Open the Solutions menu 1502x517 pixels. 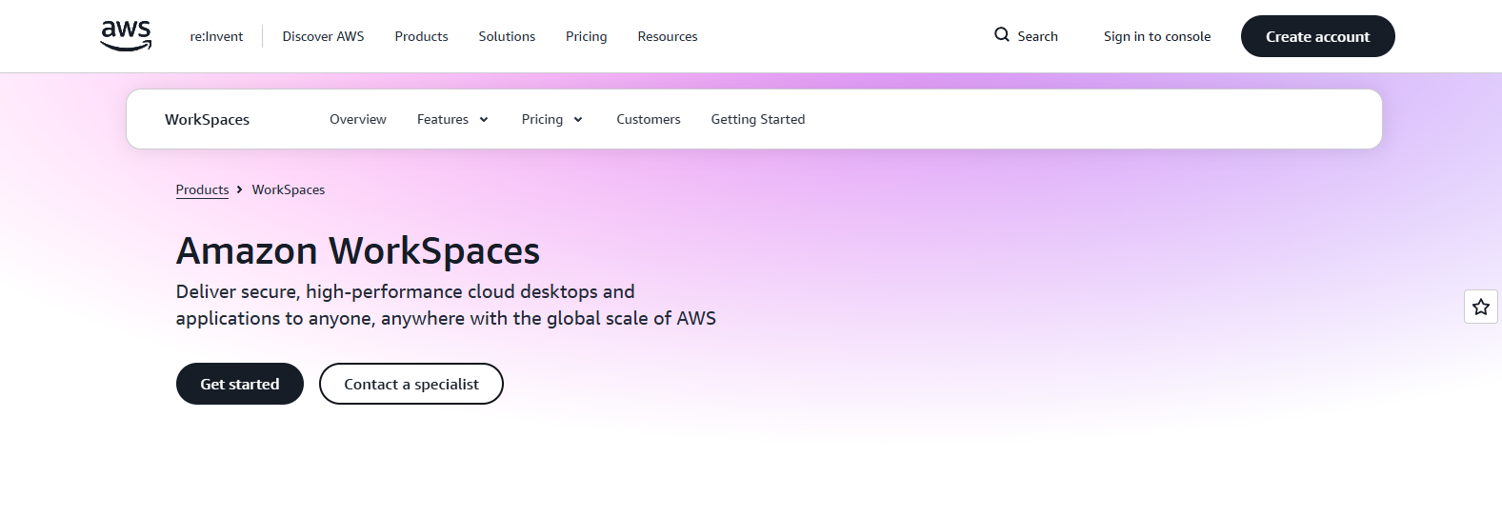[x=507, y=36]
